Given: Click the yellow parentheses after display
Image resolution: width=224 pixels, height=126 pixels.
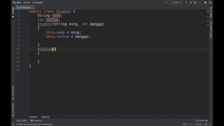Looking at the screenshot, I should coord(54,49).
